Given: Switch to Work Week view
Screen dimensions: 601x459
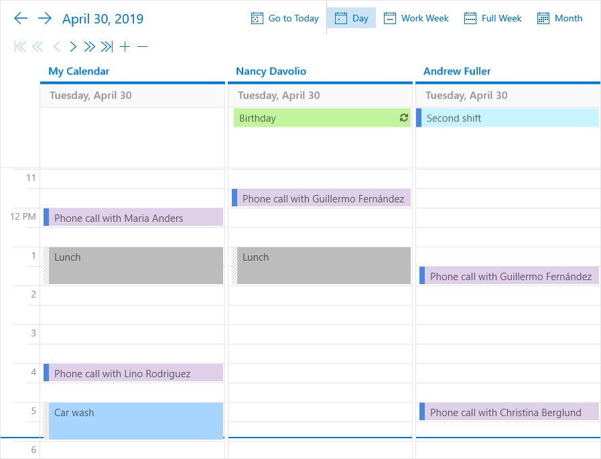Looking at the screenshot, I should point(416,18).
